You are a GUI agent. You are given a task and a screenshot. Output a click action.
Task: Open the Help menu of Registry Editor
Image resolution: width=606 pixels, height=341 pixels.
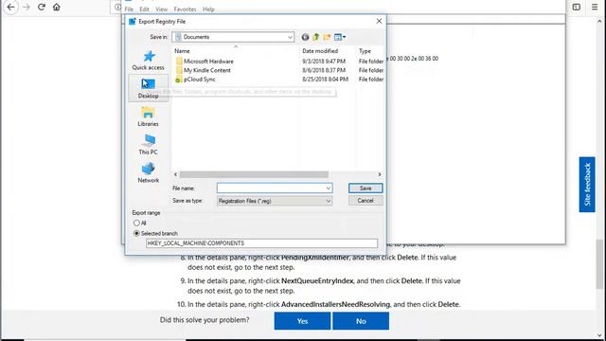208,9
